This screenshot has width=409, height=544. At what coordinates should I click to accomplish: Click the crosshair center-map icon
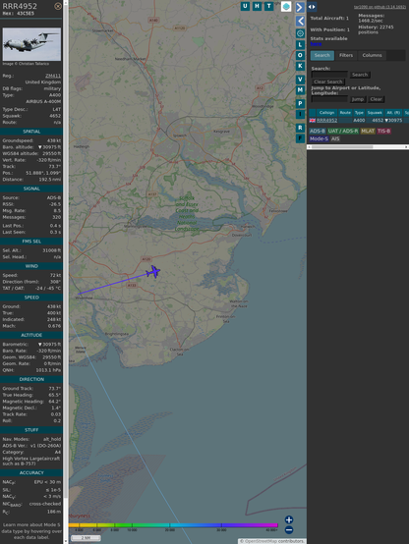[300, 33]
